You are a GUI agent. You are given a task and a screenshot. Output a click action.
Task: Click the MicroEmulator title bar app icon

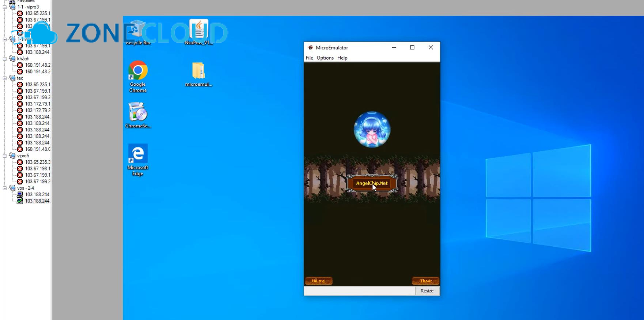click(x=310, y=47)
